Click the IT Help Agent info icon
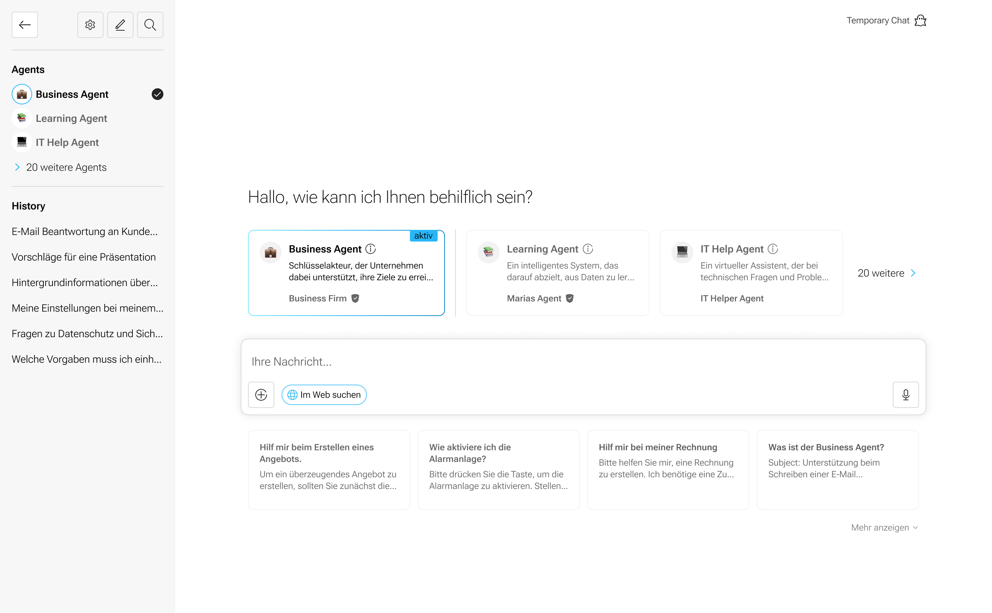 pos(773,249)
